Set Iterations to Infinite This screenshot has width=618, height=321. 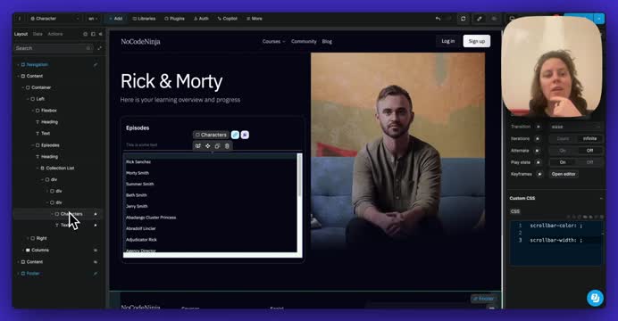[x=589, y=138]
